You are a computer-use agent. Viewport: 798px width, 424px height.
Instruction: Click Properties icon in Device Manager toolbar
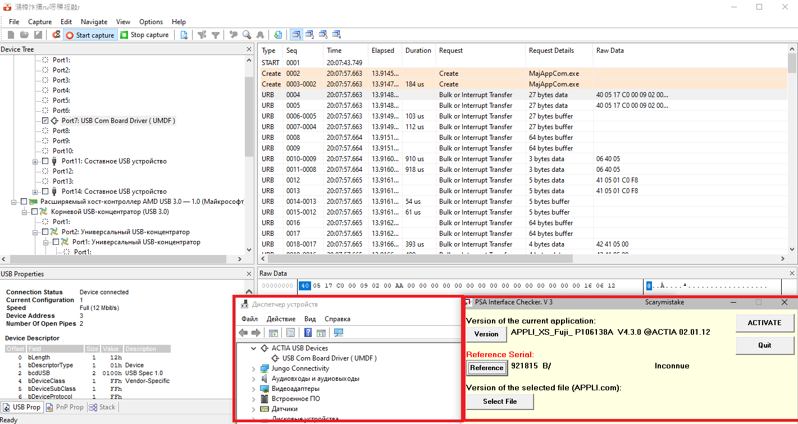coord(290,333)
